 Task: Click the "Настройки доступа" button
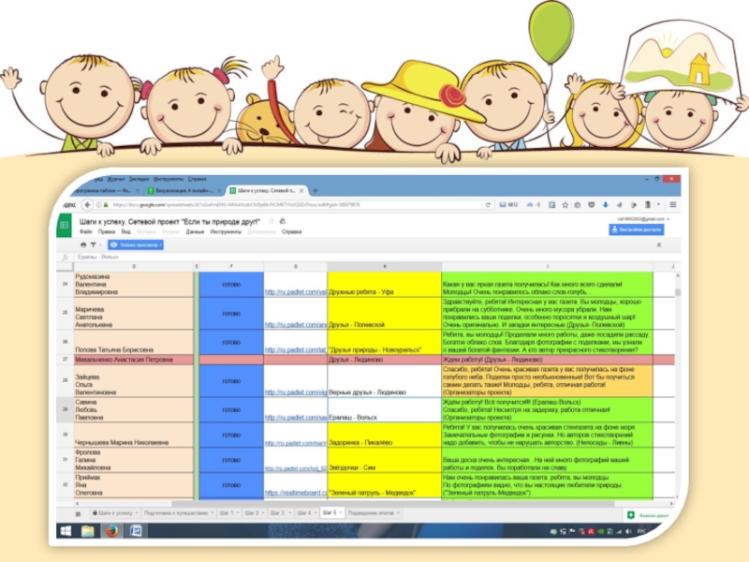[x=637, y=228]
